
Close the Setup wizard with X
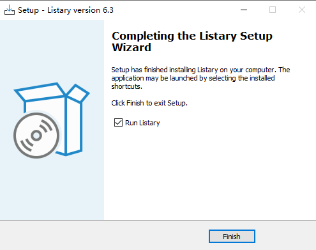click(x=302, y=10)
